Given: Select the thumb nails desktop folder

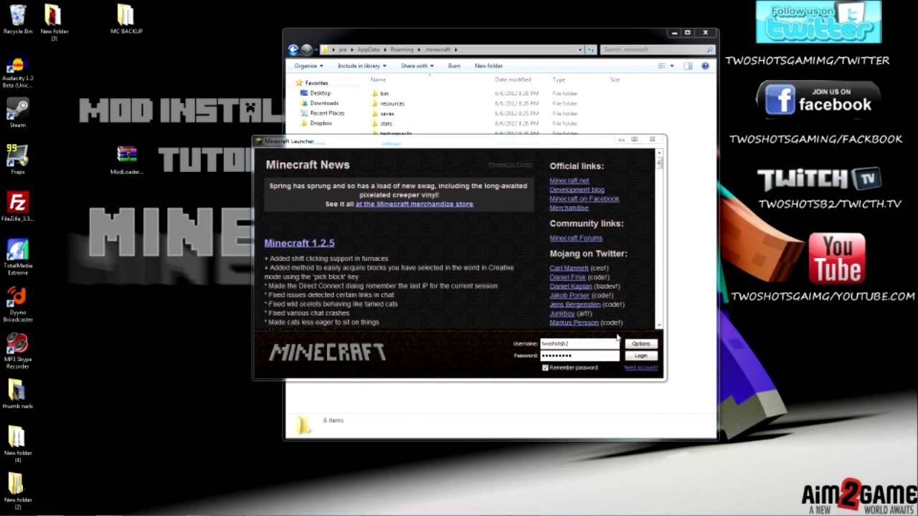Looking at the screenshot, I should [x=18, y=394].
